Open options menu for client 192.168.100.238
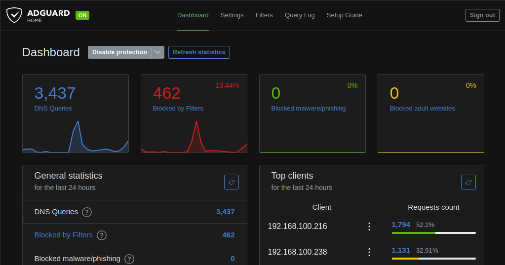 click(x=369, y=252)
